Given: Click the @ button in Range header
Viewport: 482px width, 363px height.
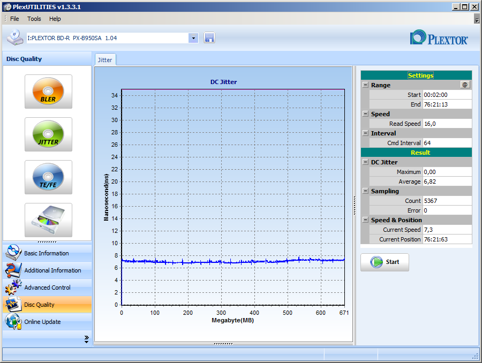Looking at the screenshot, I should coord(465,85).
